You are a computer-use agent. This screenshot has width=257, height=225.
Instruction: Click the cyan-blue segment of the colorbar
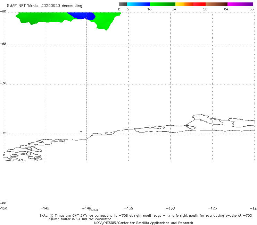pos(139,4)
